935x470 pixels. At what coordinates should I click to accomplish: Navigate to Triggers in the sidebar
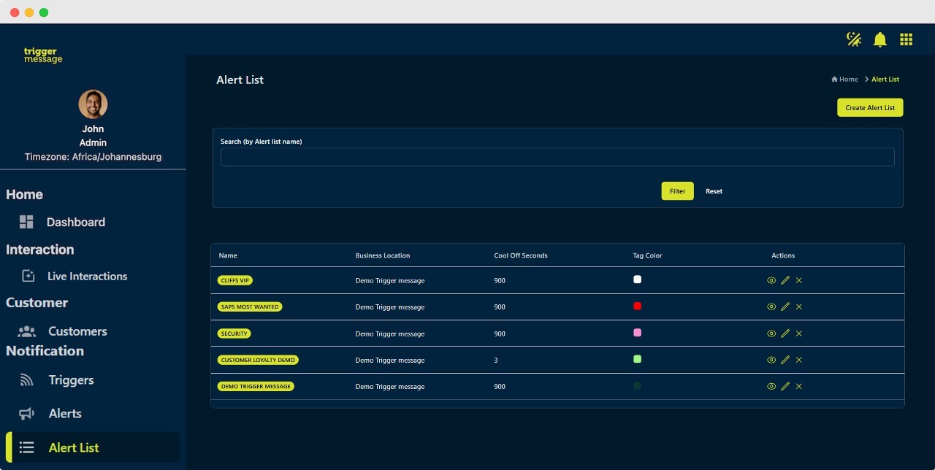click(71, 380)
